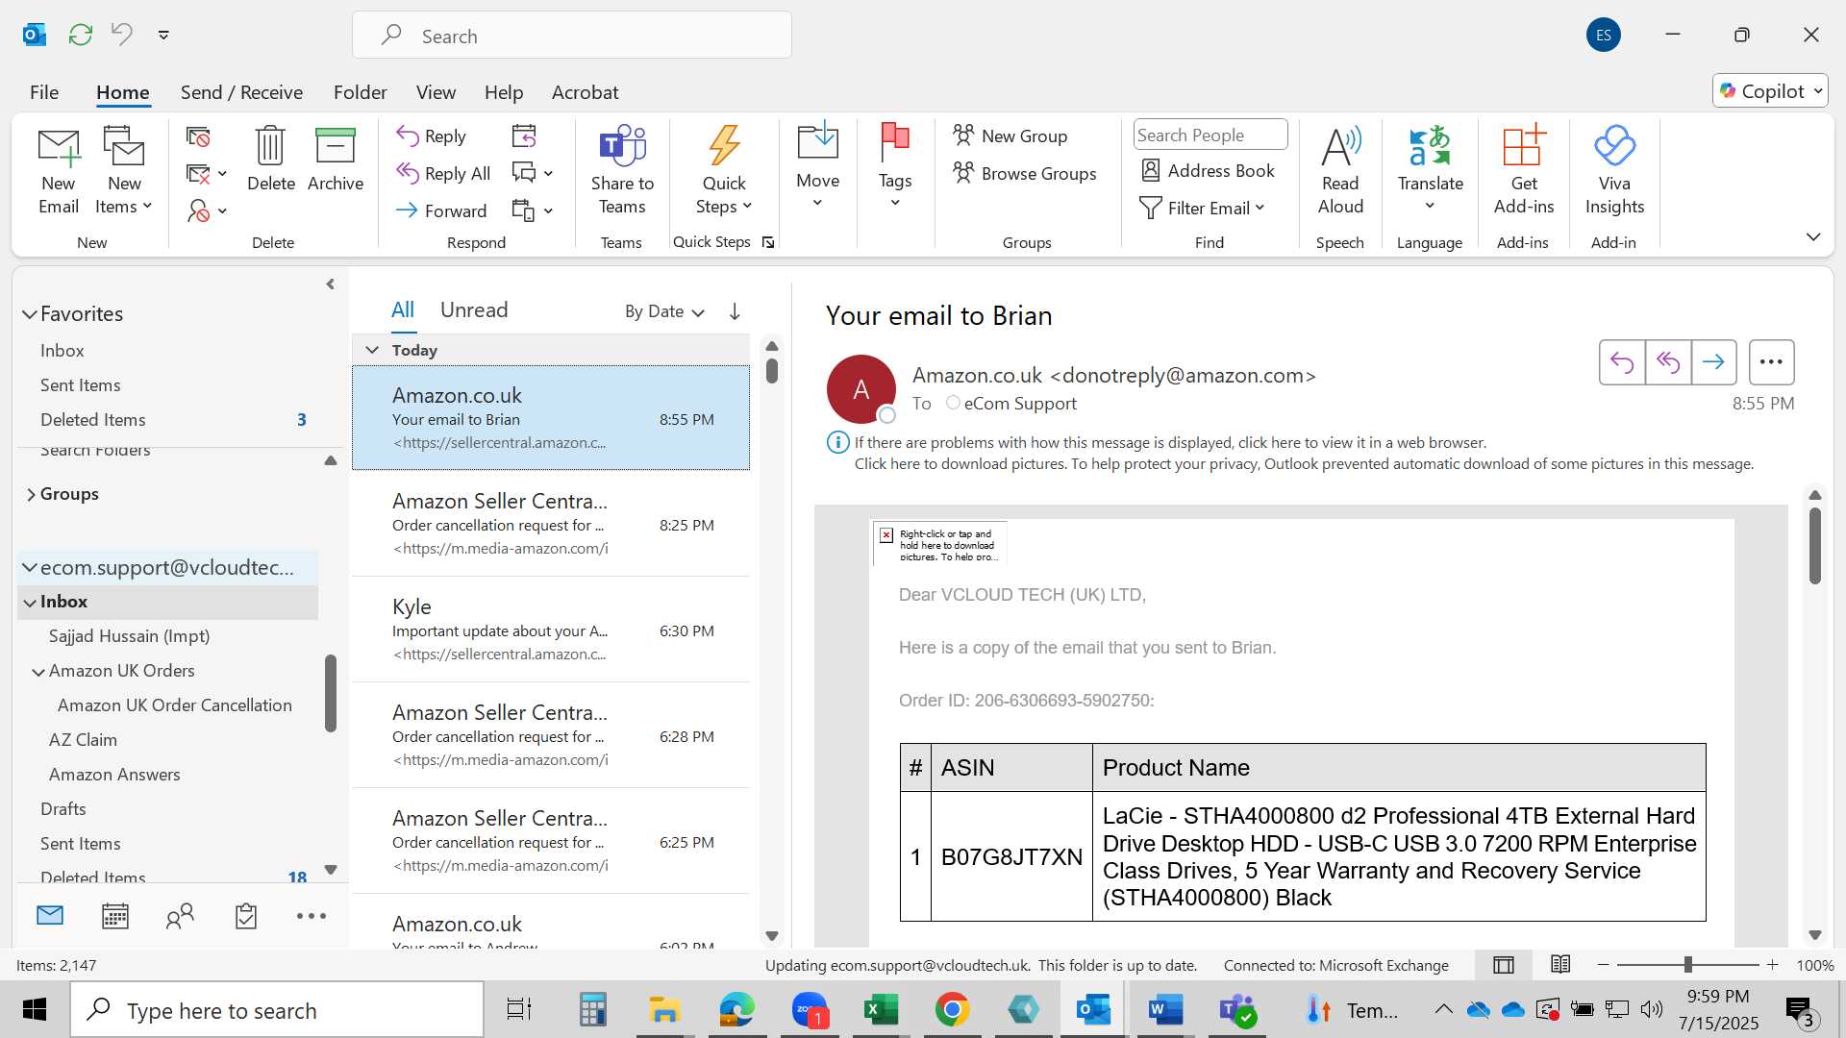1846x1038 pixels.
Task: Open Kyle's 6:30 PM email
Action: (x=551, y=630)
